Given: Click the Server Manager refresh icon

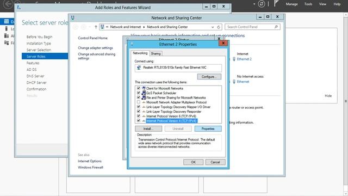Looking at the screenshot, I should (262, 4).
